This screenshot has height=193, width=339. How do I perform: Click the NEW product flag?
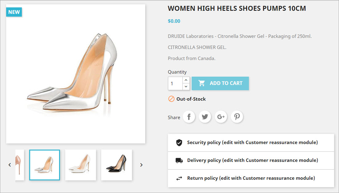[14, 12]
